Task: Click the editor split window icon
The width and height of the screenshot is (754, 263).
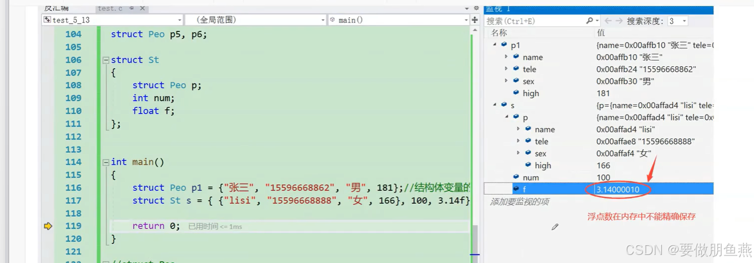Action: click(x=475, y=20)
